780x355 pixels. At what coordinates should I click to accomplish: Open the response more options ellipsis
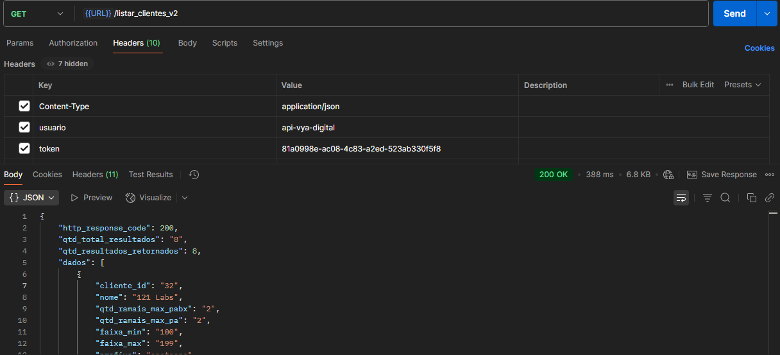coord(770,175)
